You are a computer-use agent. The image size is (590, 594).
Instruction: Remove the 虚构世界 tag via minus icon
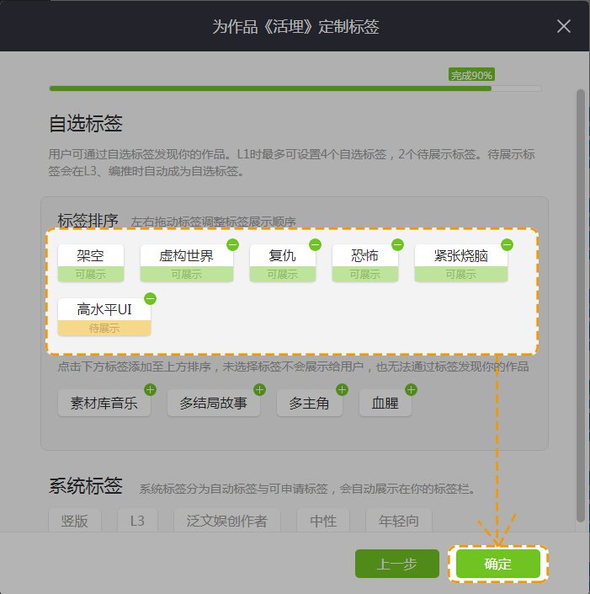(232, 245)
